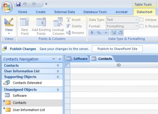The height and width of the screenshot is (114, 158).
Task: Apply Percent format icon
Action: [99, 33]
